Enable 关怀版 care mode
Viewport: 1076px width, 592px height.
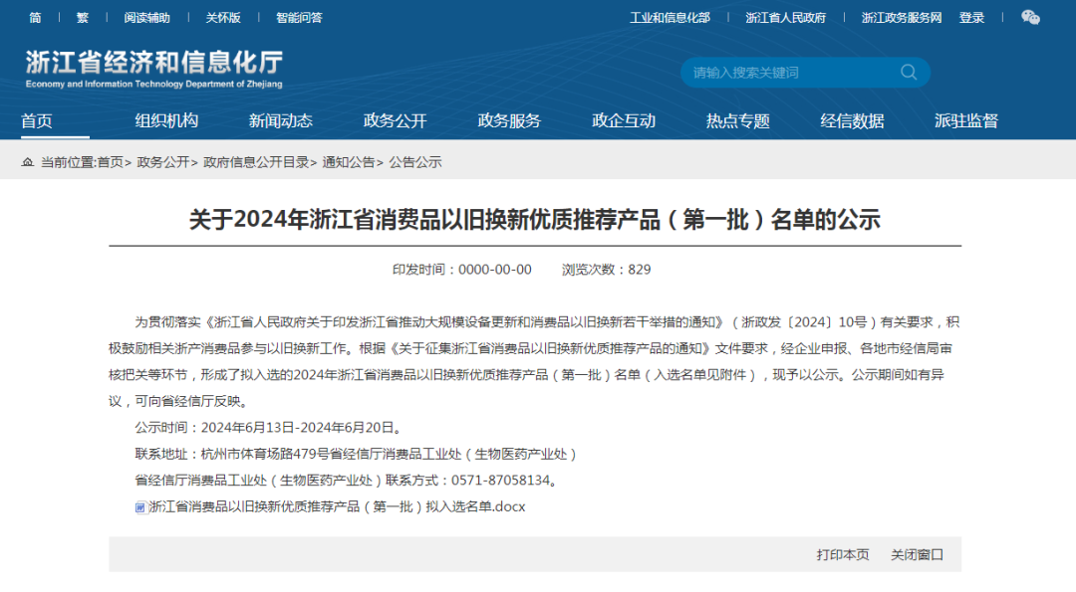(x=222, y=18)
